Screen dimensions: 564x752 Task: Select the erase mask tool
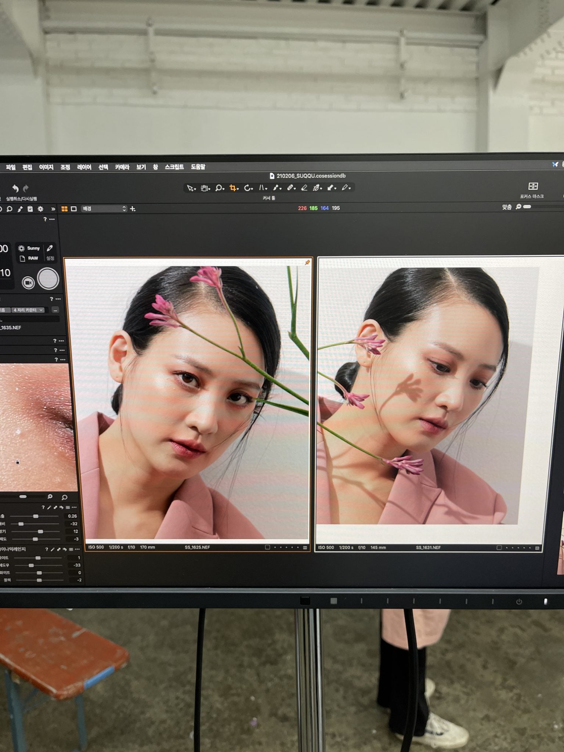point(304,188)
